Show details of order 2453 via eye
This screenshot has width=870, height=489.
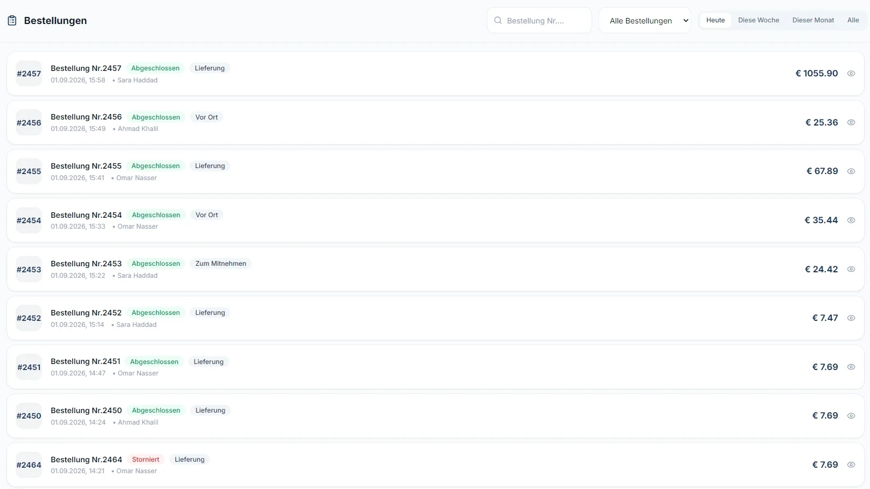click(851, 269)
